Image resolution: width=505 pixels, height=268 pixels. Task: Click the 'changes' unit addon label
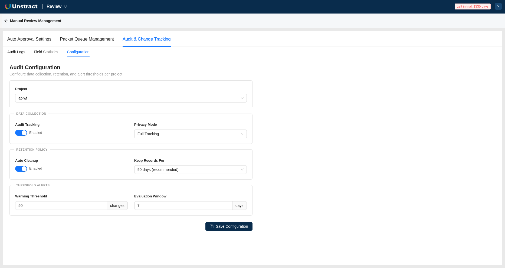coord(117,206)
